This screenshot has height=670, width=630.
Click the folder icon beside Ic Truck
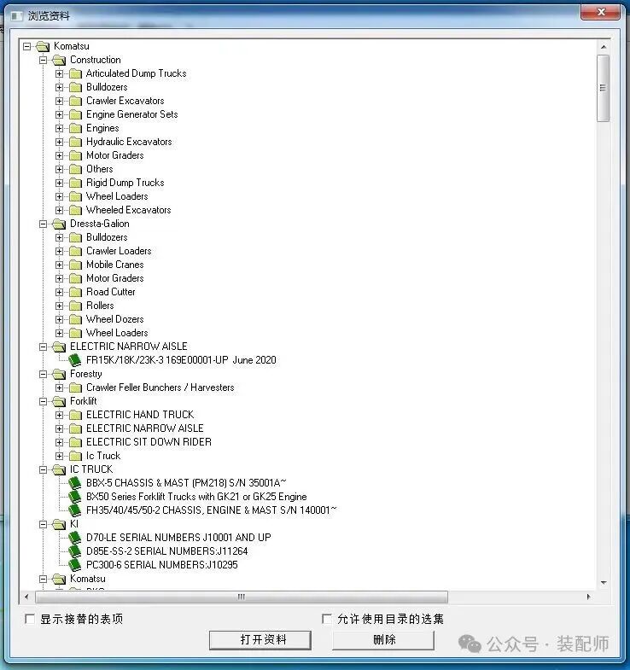click(76, 456)
